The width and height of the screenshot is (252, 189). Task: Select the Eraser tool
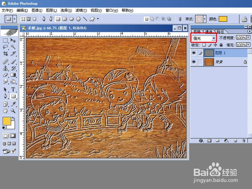(x=5, y=75)
